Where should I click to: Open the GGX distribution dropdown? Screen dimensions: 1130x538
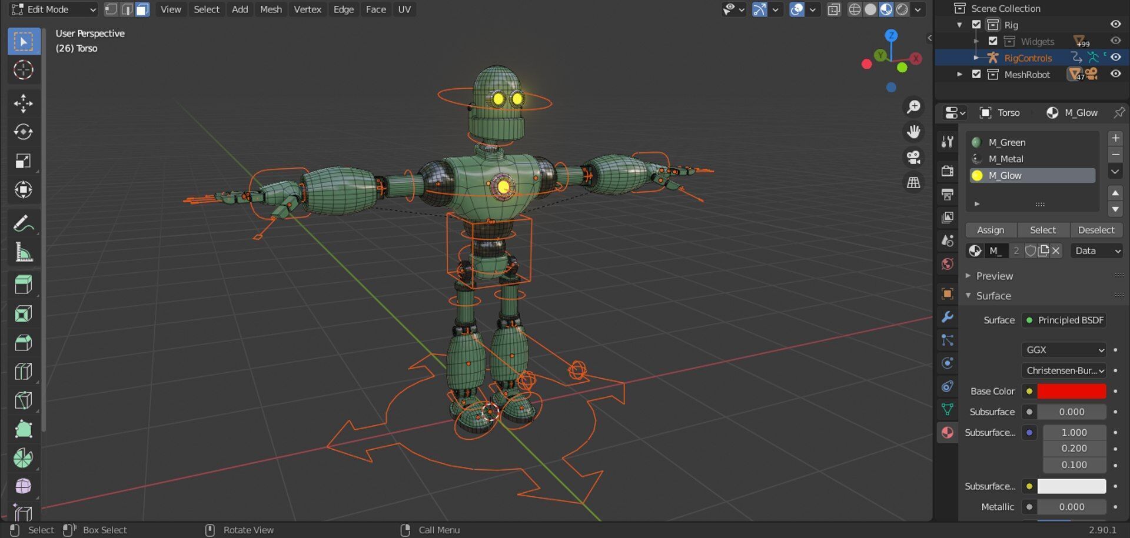(1064, 350)
